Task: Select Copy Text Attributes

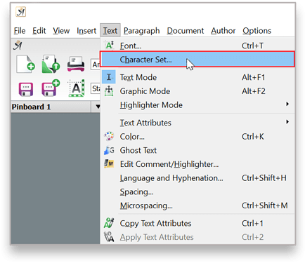Action: tap(197, 223)
